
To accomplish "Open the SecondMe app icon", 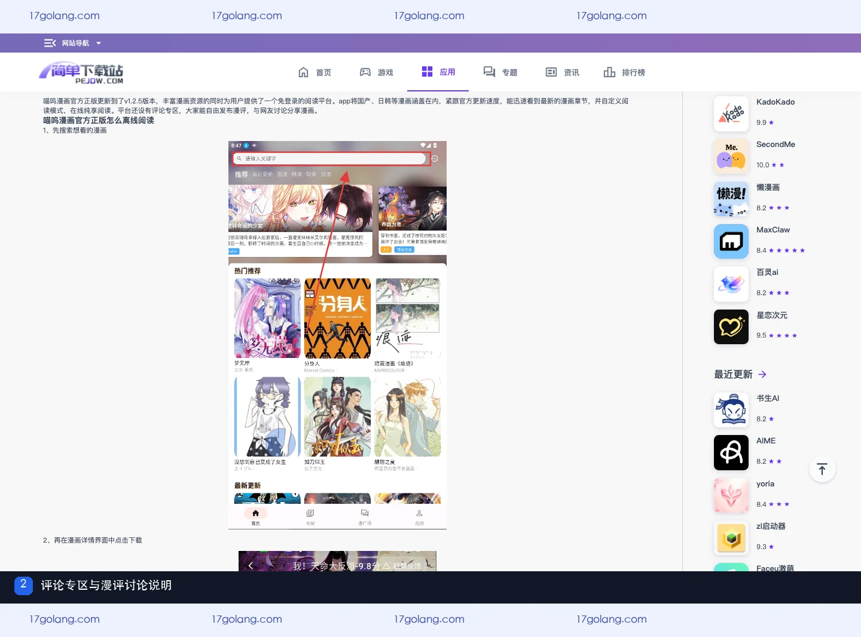I will (x=731, y=156).
